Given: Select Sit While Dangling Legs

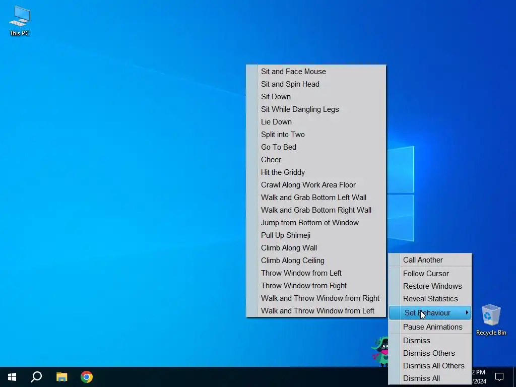Looking at the screenshot, I should pyautogui.click(x=316, y=109).
